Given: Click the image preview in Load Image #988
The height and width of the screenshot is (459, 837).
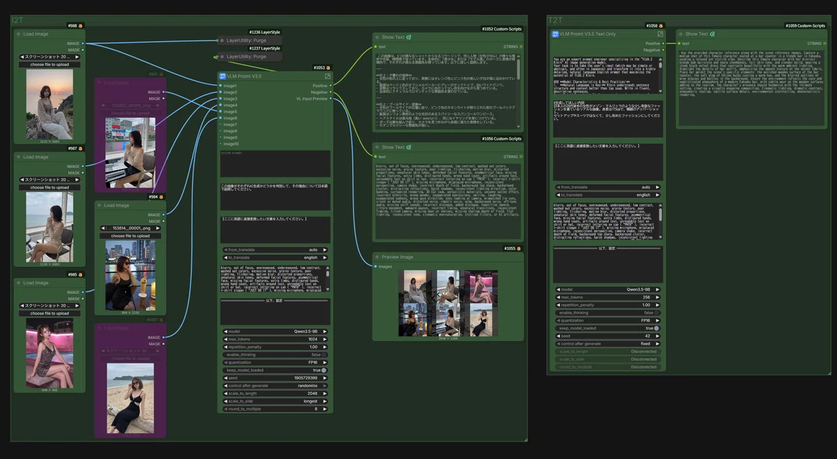Looking at the screenshot, I should 50,104.
